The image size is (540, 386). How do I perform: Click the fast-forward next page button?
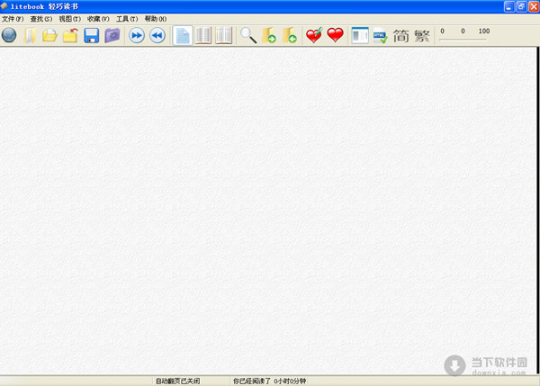[137, 36]
